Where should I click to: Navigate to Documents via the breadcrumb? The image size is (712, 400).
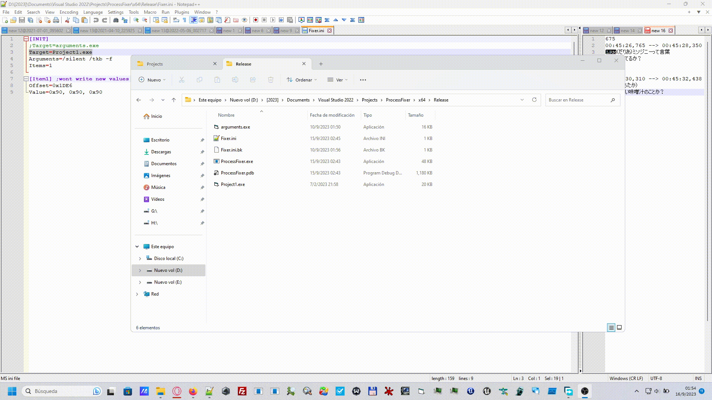pos(298,100)
